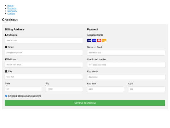Click the Name on Card label

(x=94, y=47)
